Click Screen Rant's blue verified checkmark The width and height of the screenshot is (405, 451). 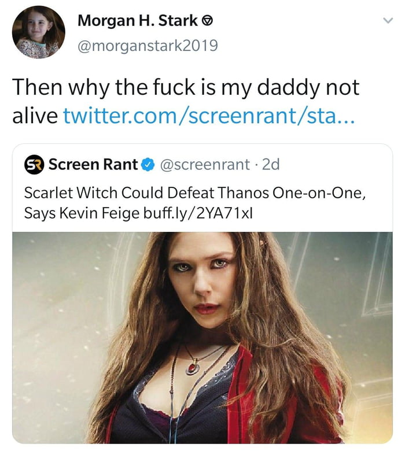click(x=147, y=165)
